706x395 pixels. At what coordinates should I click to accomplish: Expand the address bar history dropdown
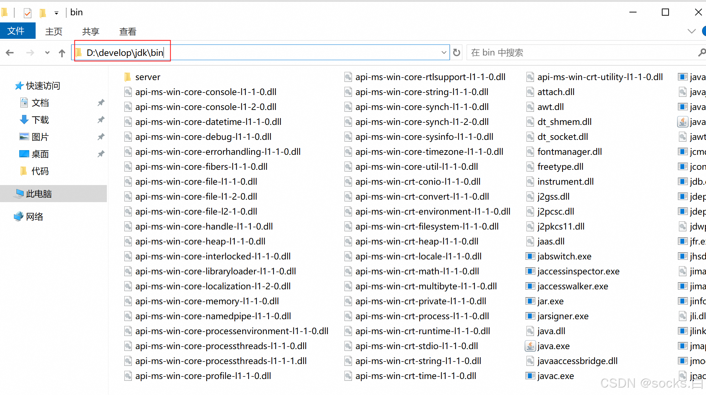[444, 53]
